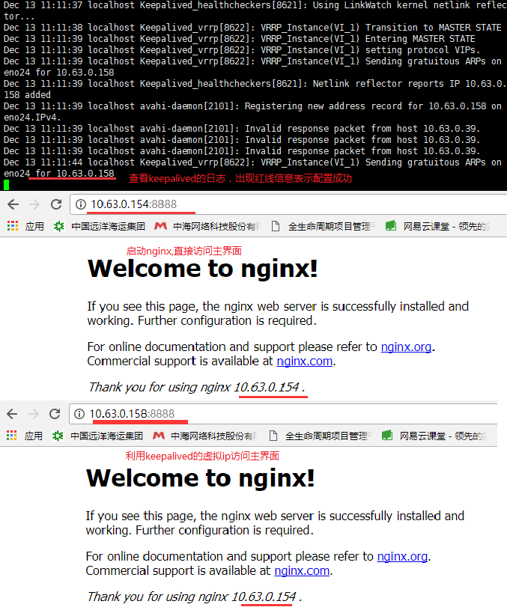The height and width of the screenshot is (613, 507).
Task: Click nginx.org link on lower welcome page
Action: pos(402,556)
